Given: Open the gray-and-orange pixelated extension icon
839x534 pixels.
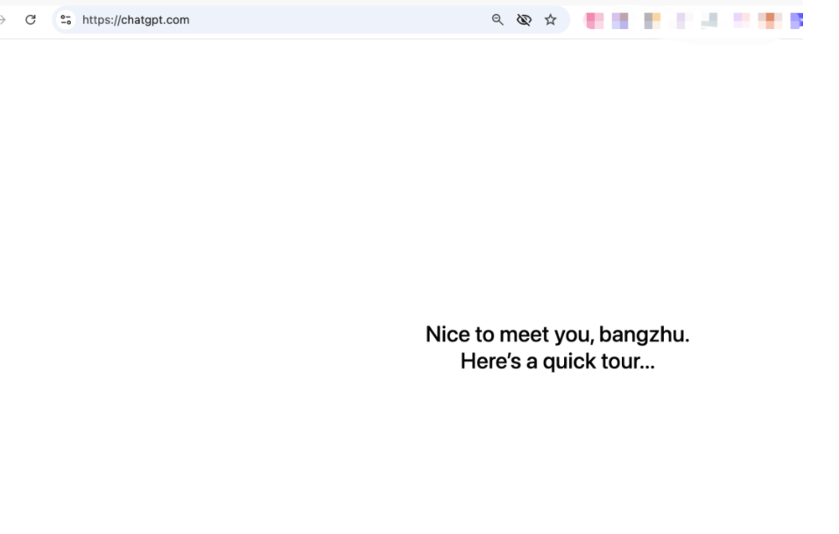Looking at the screenshot, I should click(x=652, y=20).
